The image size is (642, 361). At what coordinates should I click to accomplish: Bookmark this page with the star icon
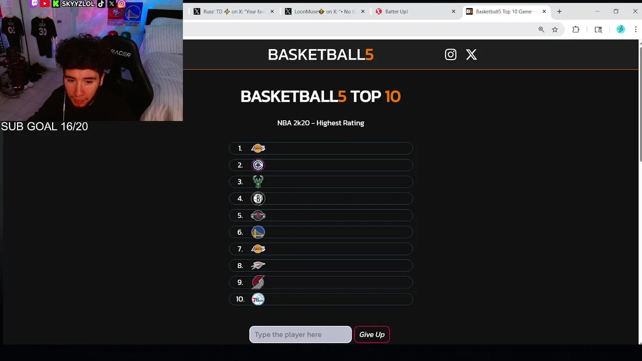[x=555, y=30]
